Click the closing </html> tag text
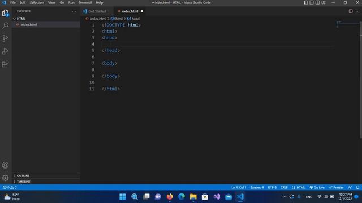This screenshot has height=203, width=362. pos(111,89)
